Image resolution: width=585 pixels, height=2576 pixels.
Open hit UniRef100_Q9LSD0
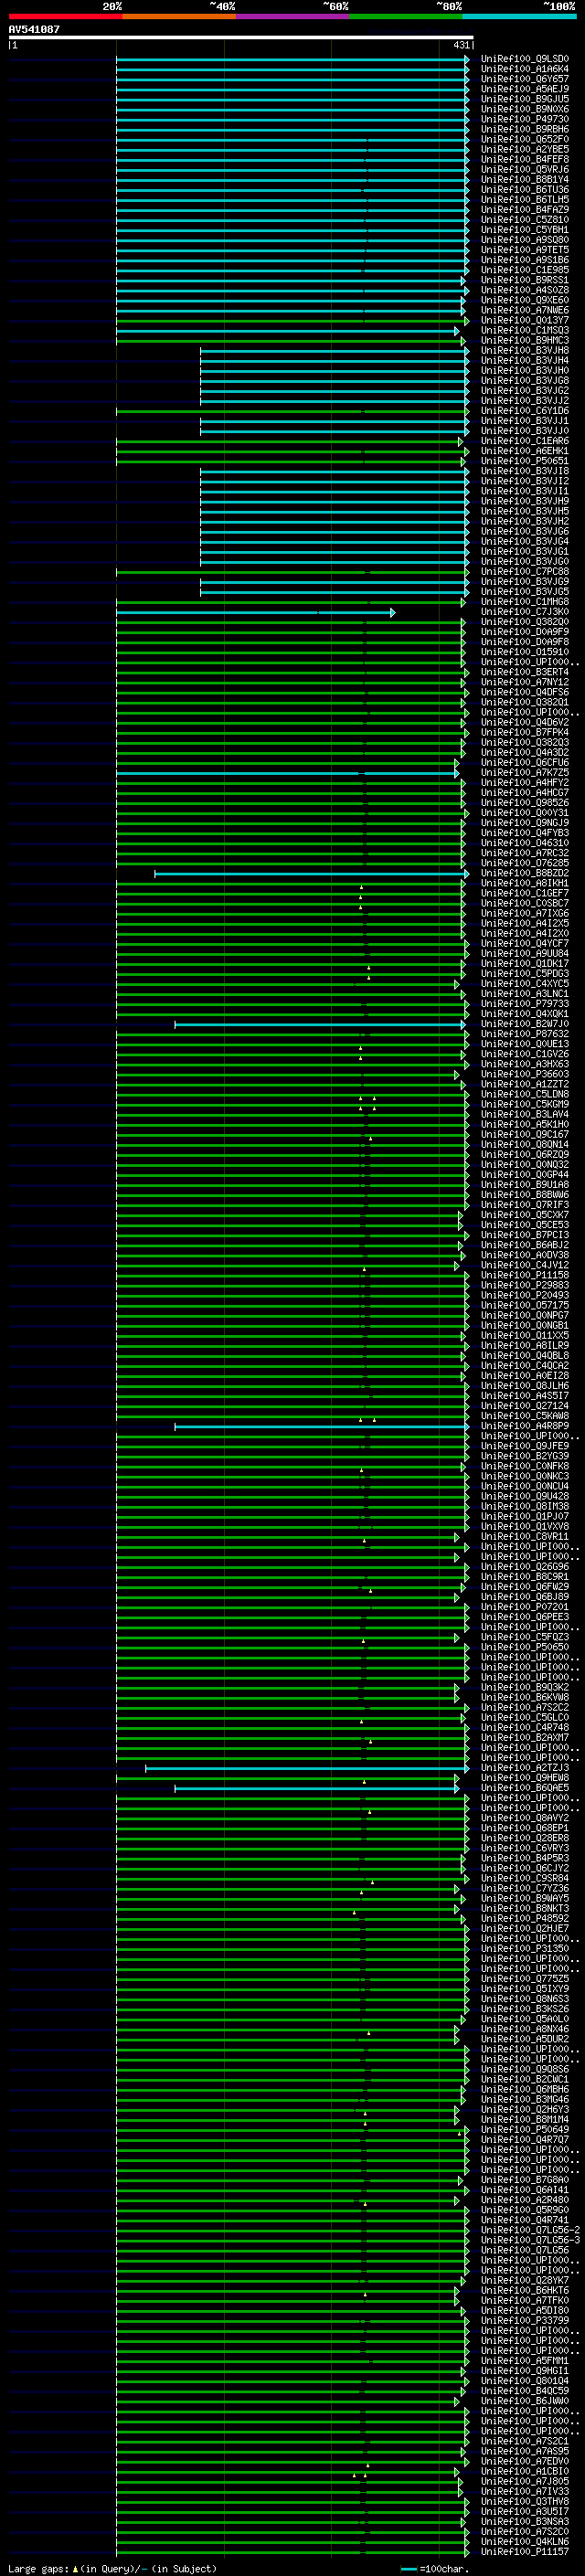(x=524, y=59)
